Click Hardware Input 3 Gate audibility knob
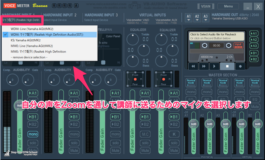This screenshot has width=265, height=160. click(x=111, y=80)
